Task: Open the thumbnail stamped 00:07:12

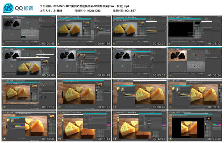Action: [x=29, y=94]
